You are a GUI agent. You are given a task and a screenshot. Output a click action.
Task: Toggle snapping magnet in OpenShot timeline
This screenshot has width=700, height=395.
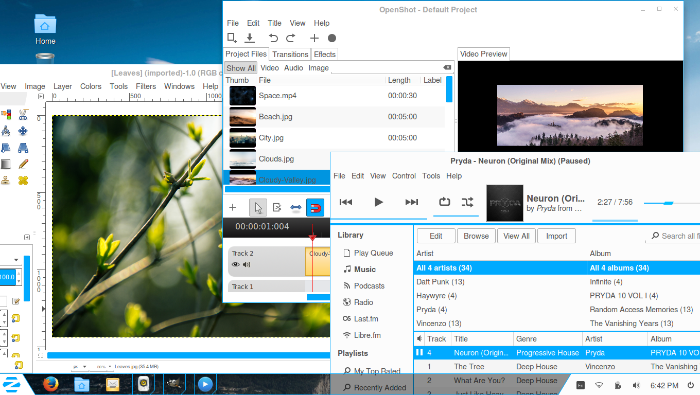point(316,207)
